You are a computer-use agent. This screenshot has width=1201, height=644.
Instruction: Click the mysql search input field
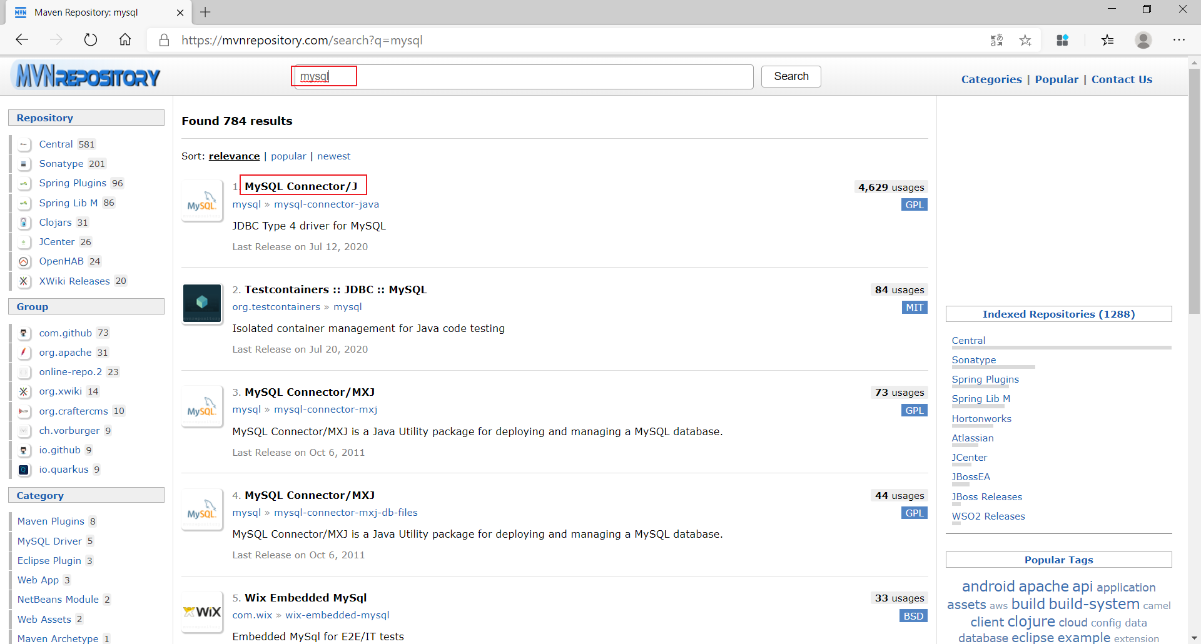(524, 76)
